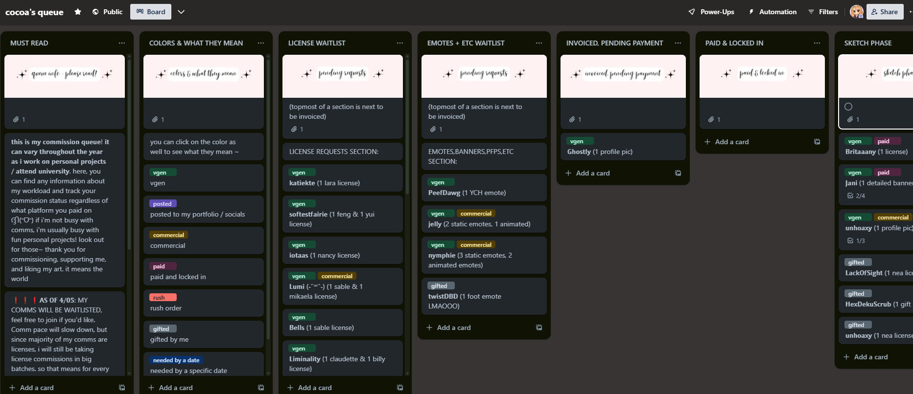This screenshot has height=394, width=913.
Task: Open attachment badge on queue info card
Action: tap(19, 119)
